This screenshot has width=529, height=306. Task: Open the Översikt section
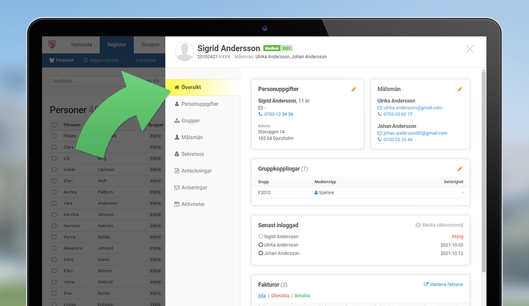click(203, 87)
